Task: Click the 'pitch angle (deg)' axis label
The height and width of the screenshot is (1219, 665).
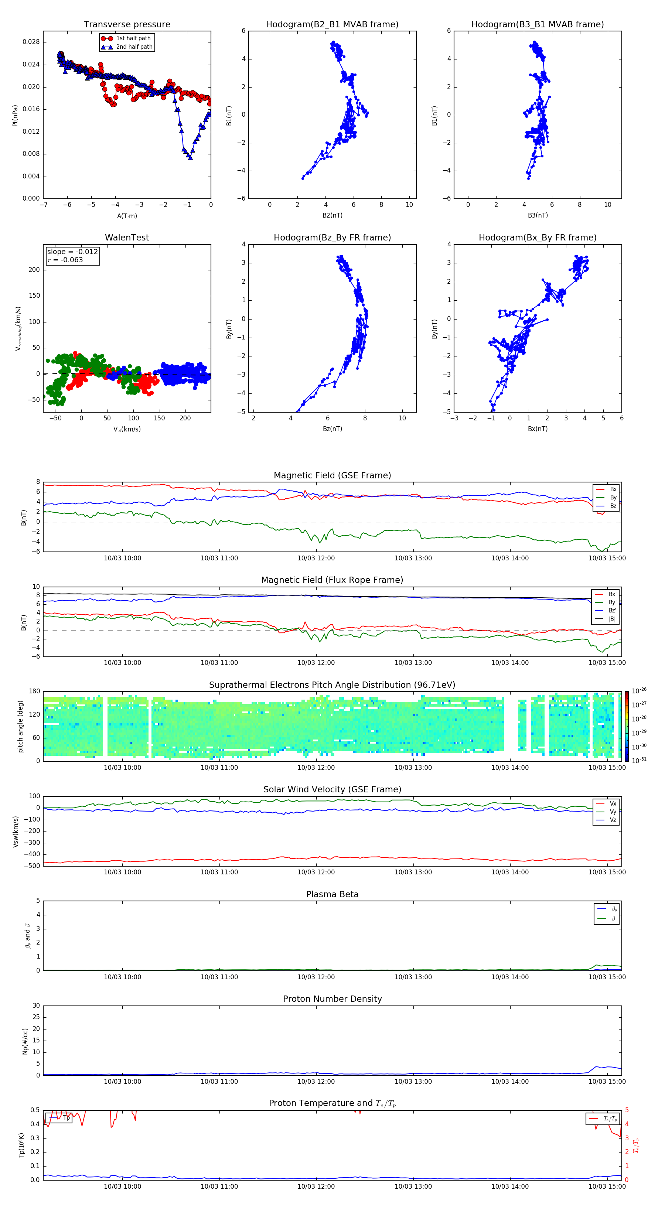Action: 20,726
